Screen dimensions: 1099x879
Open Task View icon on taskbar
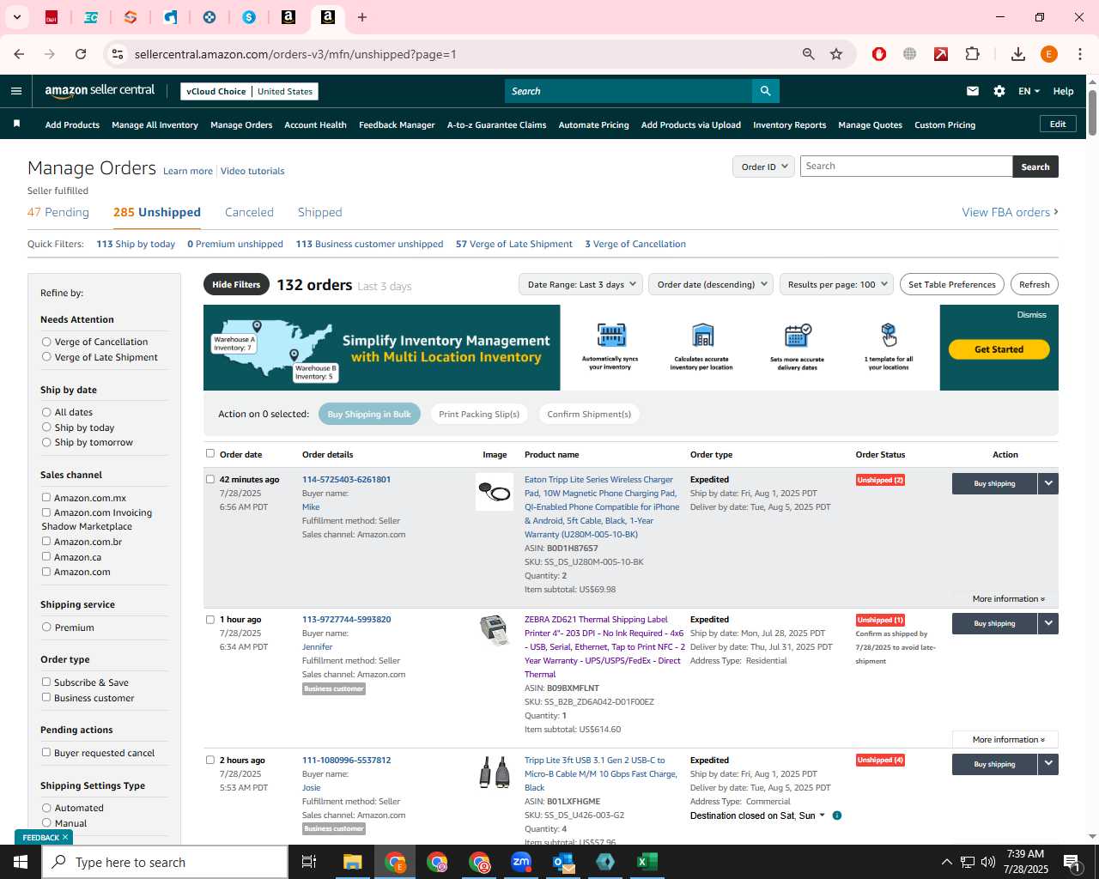(x=309, y=862)
